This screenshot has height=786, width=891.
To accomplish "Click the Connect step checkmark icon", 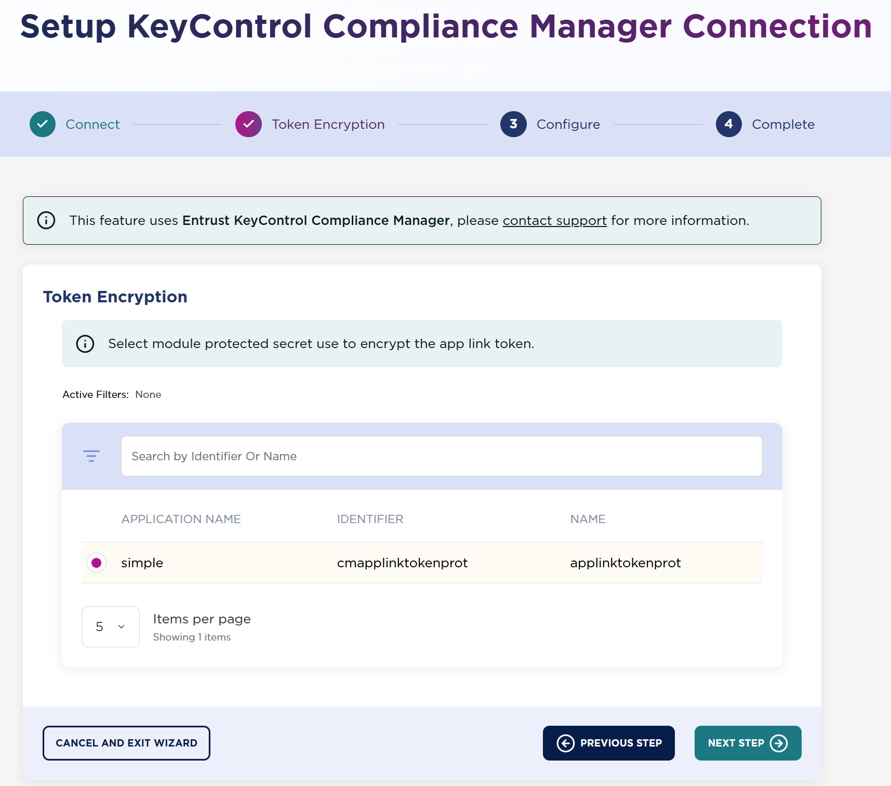I will (43, 124).
